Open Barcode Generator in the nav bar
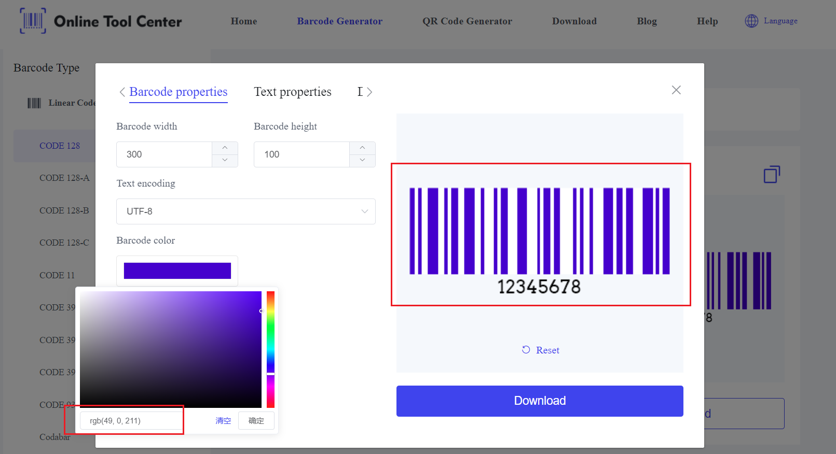The width and height of the screenshot is (836, 454). [340, 21]
